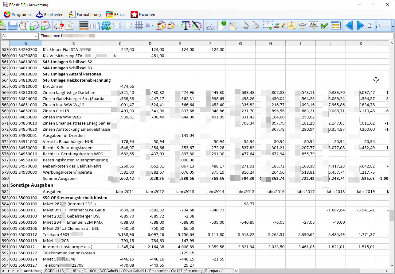Open the chain link dropdown icon

click(x=303, y=26)
